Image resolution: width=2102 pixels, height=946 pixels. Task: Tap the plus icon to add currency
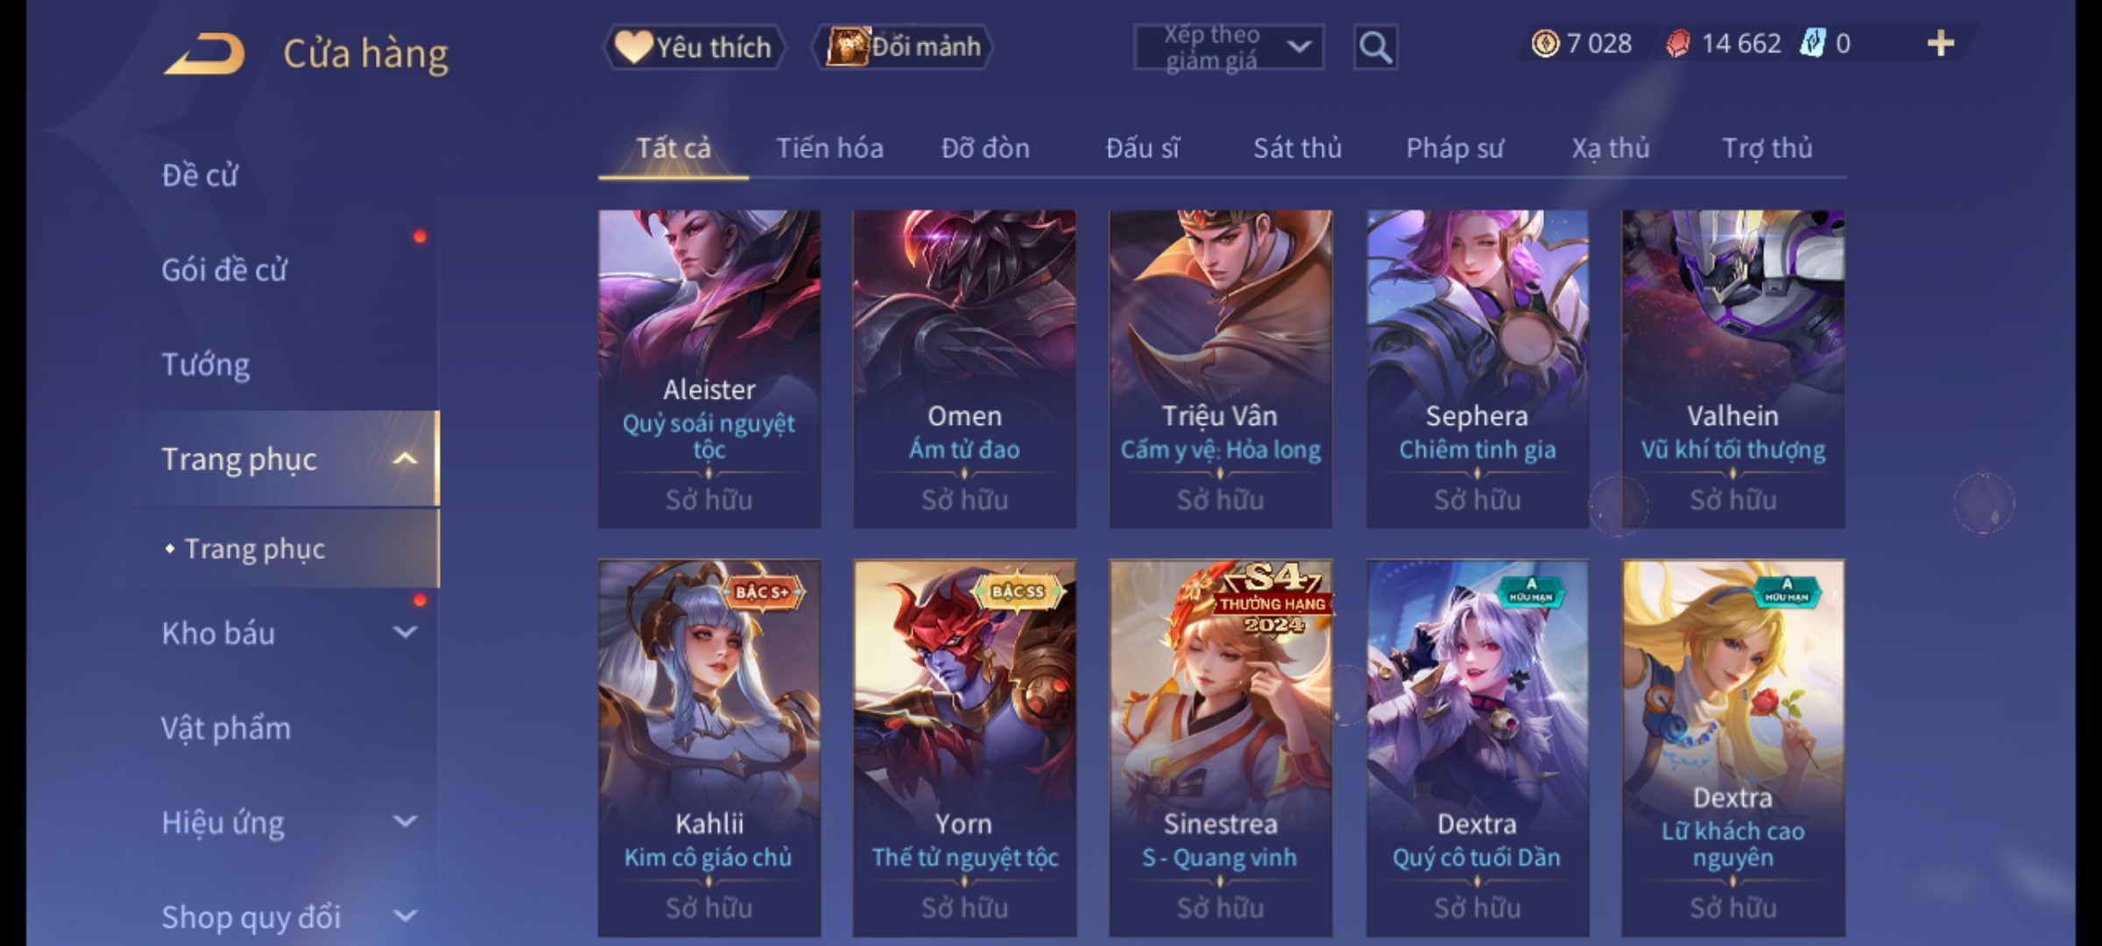pos(1941,44)
